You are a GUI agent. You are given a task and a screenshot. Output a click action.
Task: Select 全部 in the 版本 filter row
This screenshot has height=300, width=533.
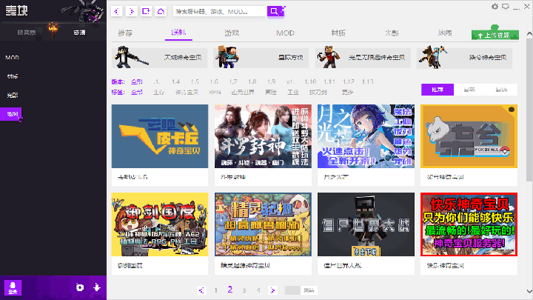(137, 81)
